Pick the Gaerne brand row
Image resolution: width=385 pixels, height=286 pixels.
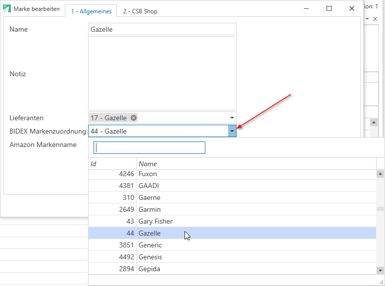232,197
